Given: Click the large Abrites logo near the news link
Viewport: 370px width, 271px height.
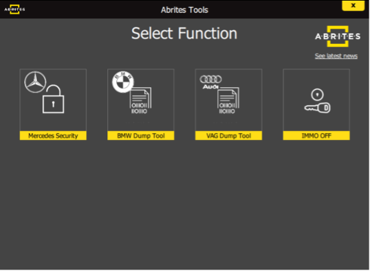Looking at the screenshot, I should click(x=338, y=36).
